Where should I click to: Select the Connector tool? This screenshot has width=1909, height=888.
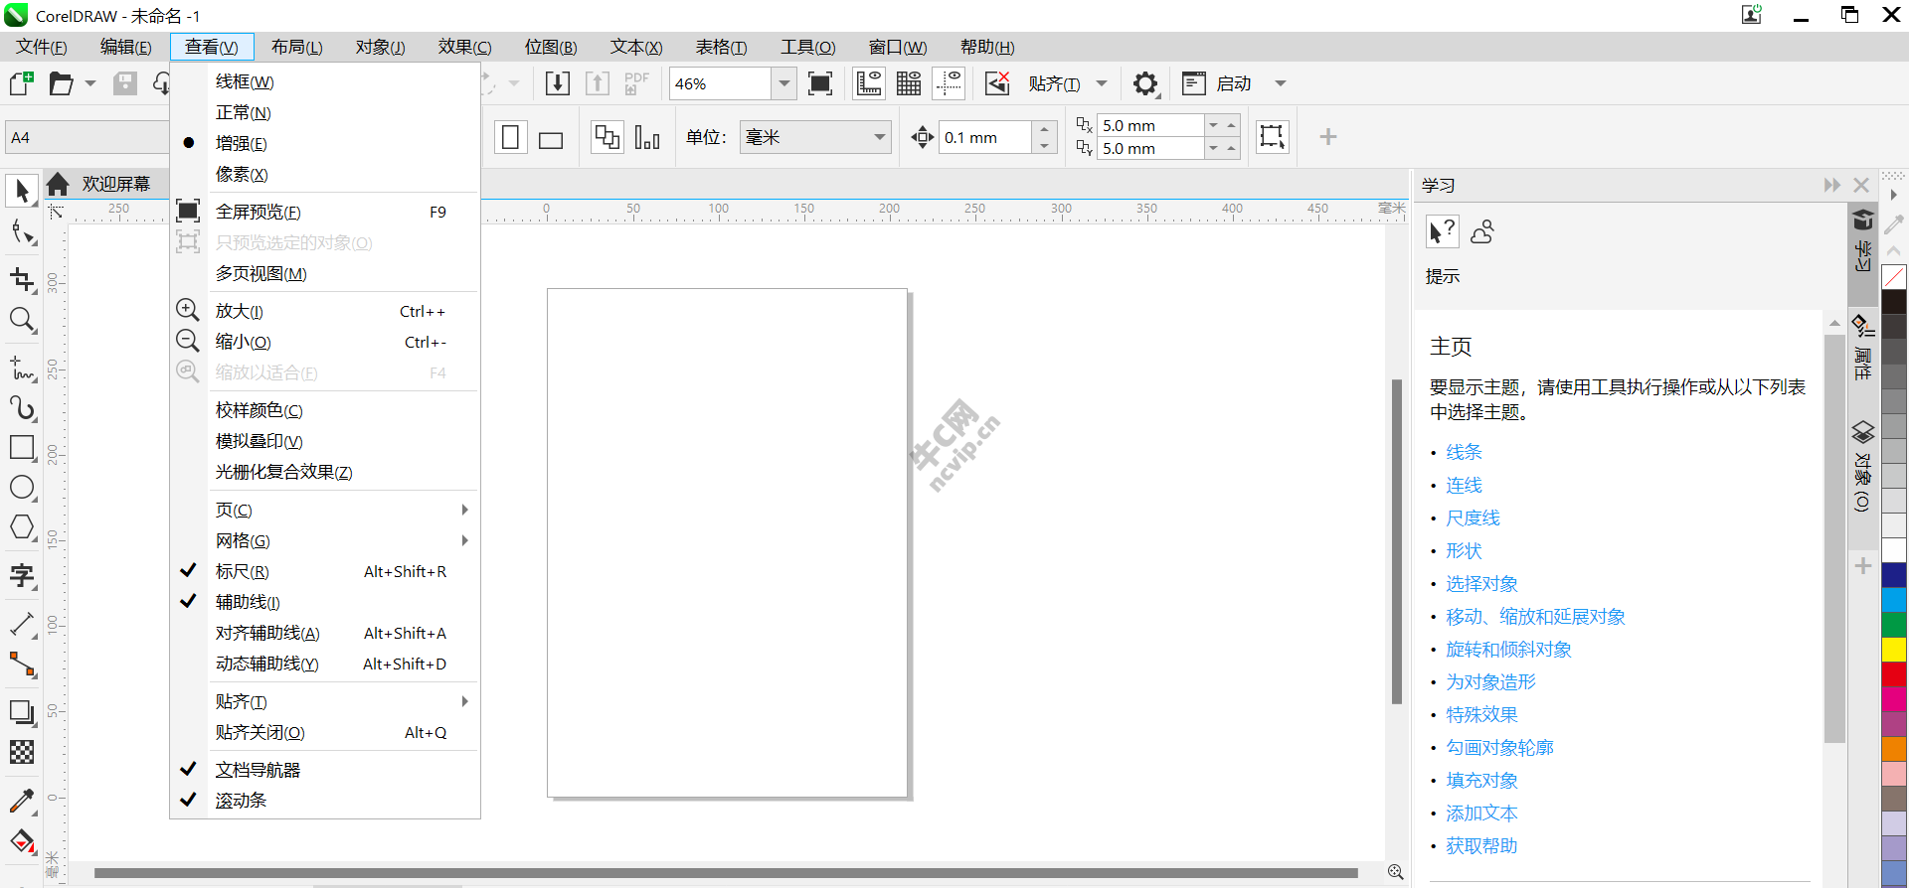pyautogui.click(x=22, y=664)
